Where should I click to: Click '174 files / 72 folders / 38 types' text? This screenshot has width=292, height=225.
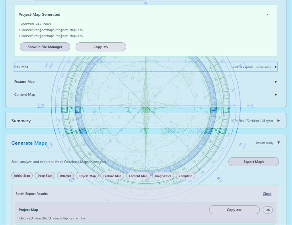tap(253, 121)
